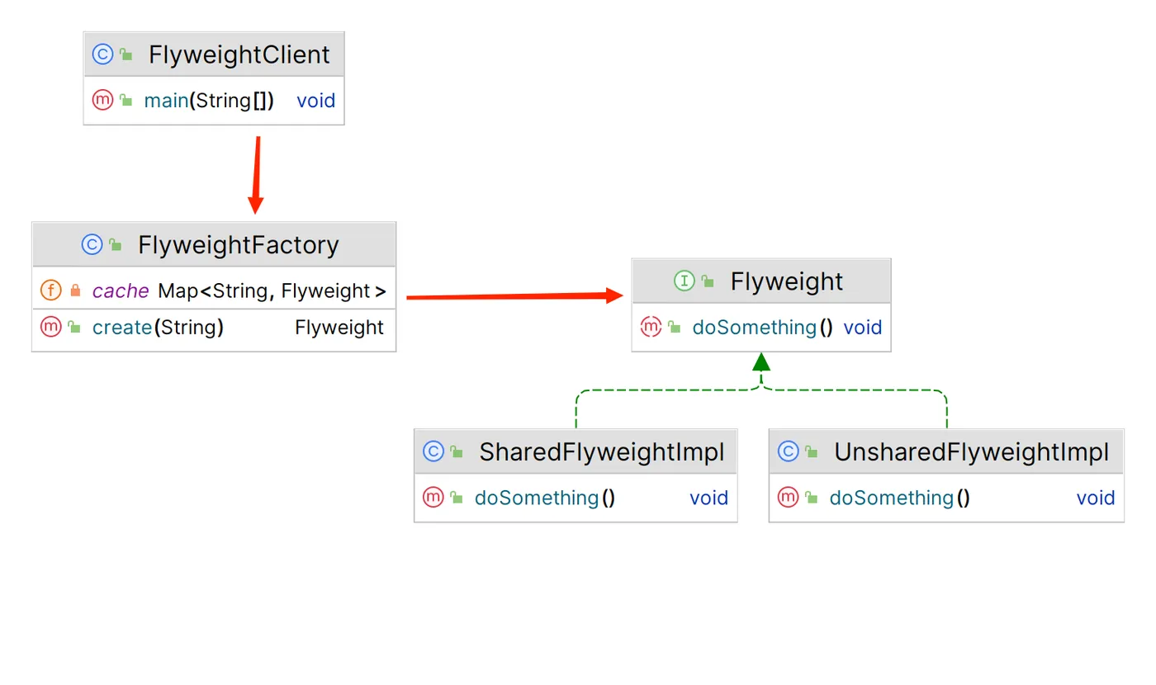Select the FlyweightFactory class name
The height and width of the screenshot is (685, 1156).
click(239, 245)
